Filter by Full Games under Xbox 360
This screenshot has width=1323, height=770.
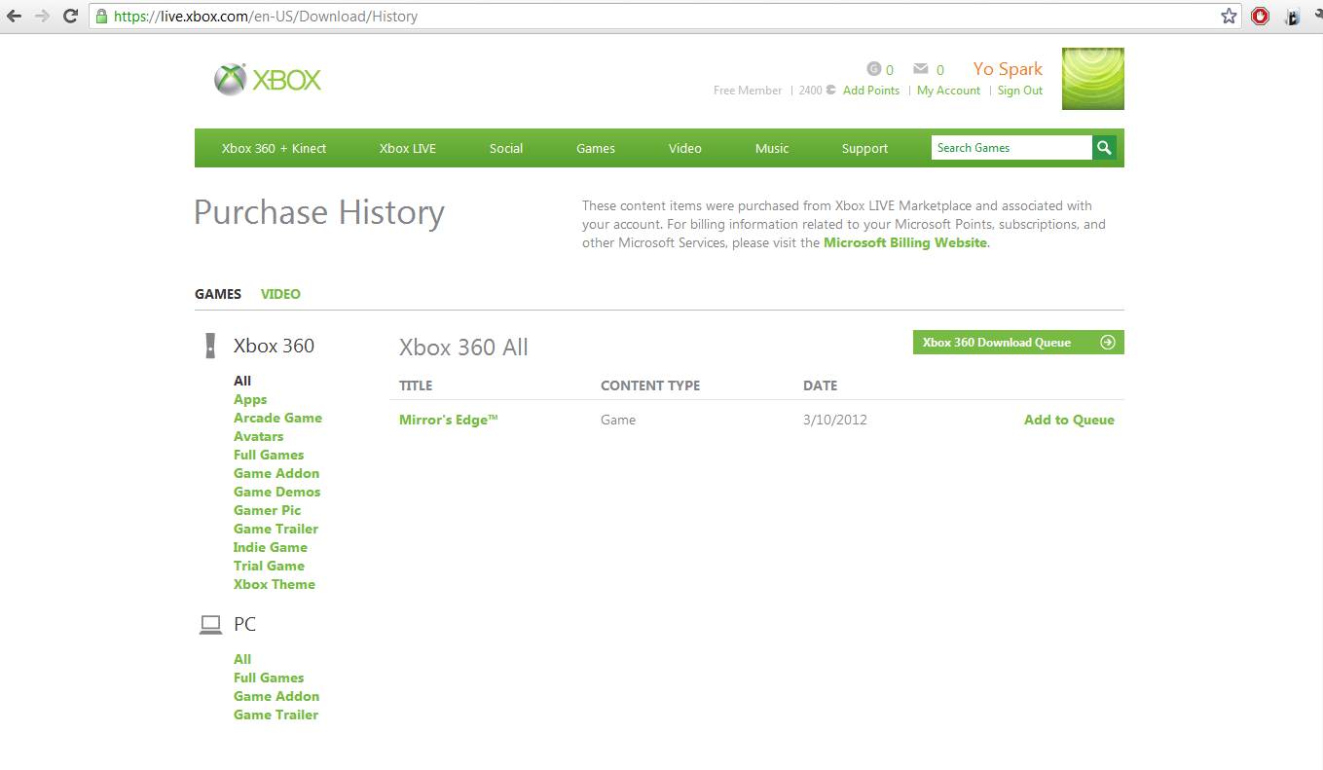click(269, 455)
